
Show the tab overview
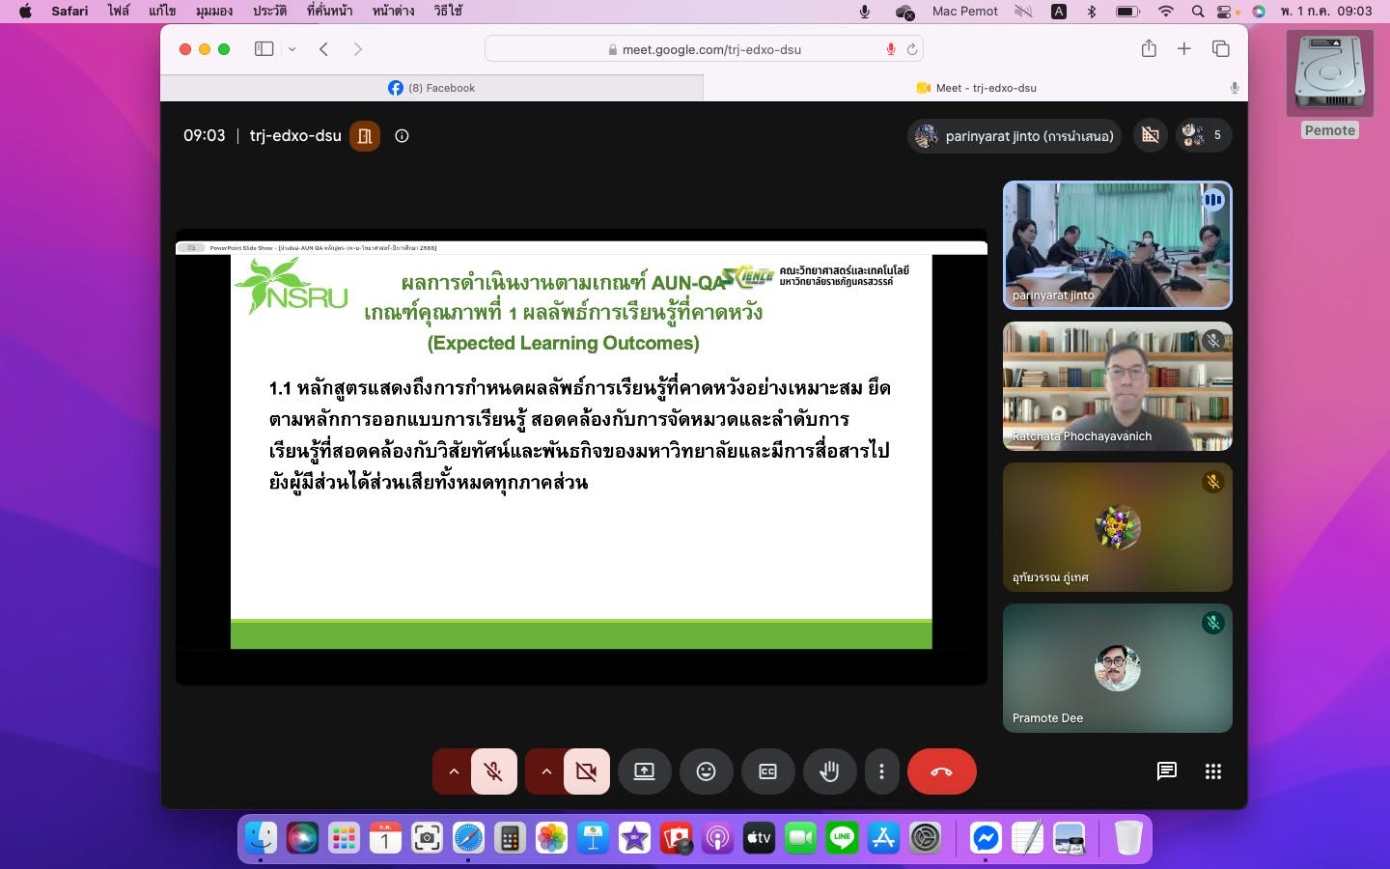coord(1220,48)
